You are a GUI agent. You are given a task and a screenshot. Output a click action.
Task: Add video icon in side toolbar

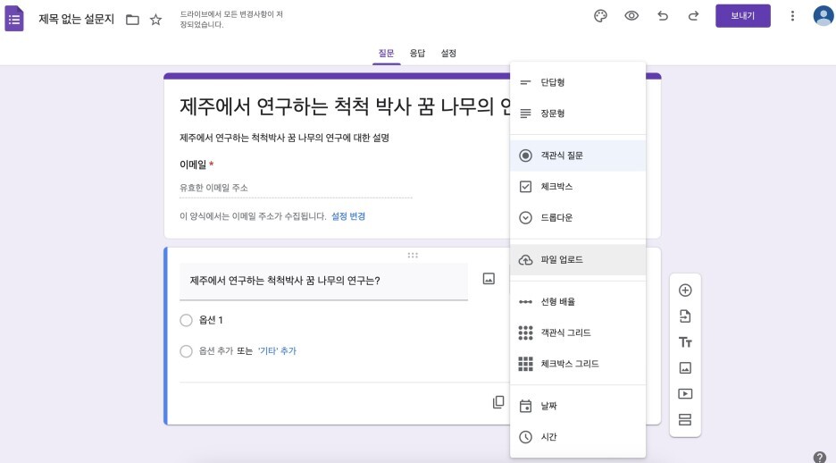click(685, 393)
